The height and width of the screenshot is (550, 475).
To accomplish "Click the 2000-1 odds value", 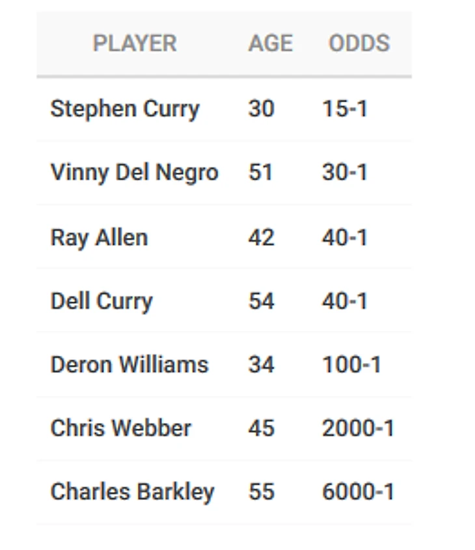I will click(359, 428).
